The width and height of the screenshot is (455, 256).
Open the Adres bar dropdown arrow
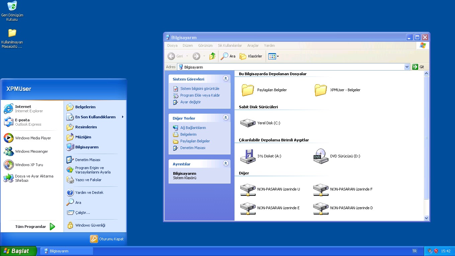point(407,67)
